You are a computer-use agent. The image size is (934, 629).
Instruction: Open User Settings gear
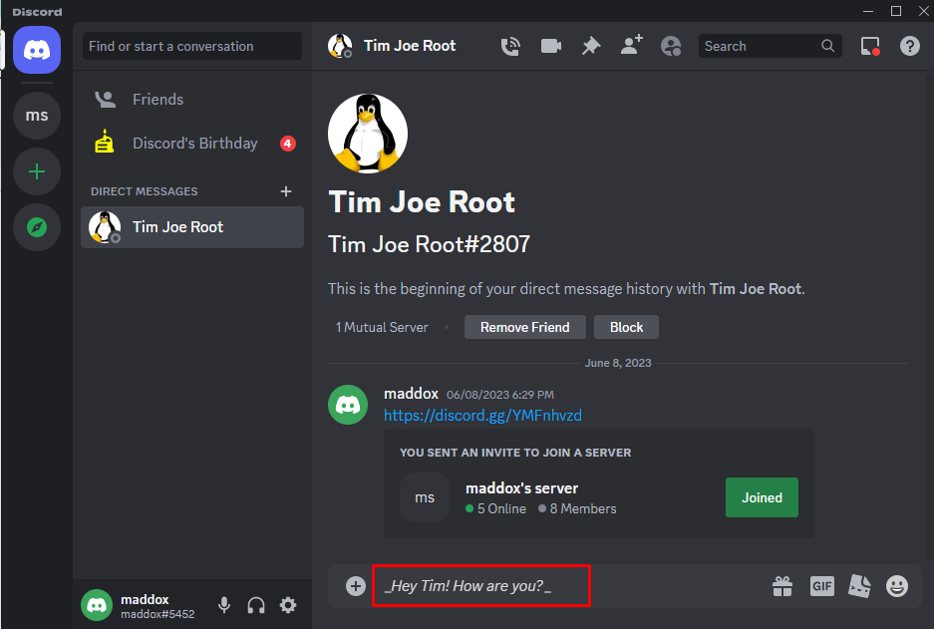click(x=288, y=605)
